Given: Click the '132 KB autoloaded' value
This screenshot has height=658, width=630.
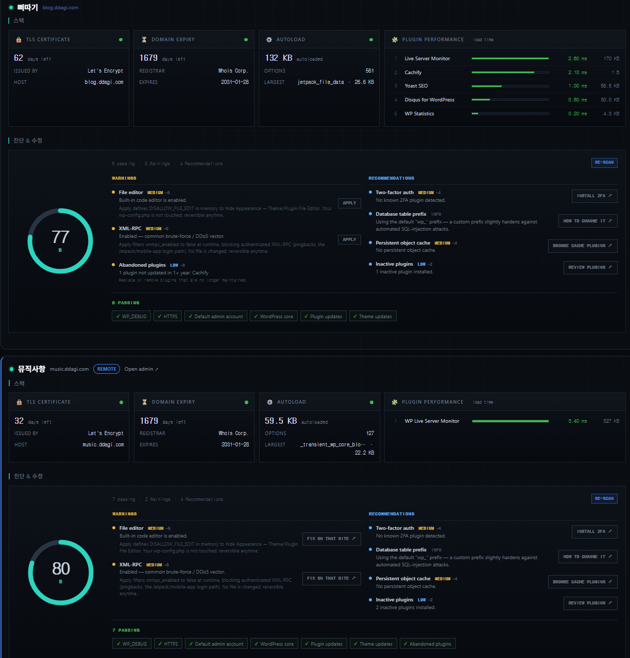Looking at the screenshot, I should [294, 58].
